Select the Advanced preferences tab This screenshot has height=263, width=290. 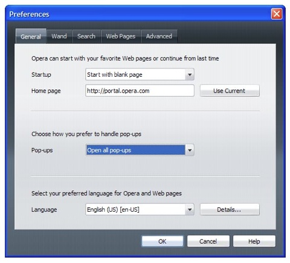tap(159, 36)
